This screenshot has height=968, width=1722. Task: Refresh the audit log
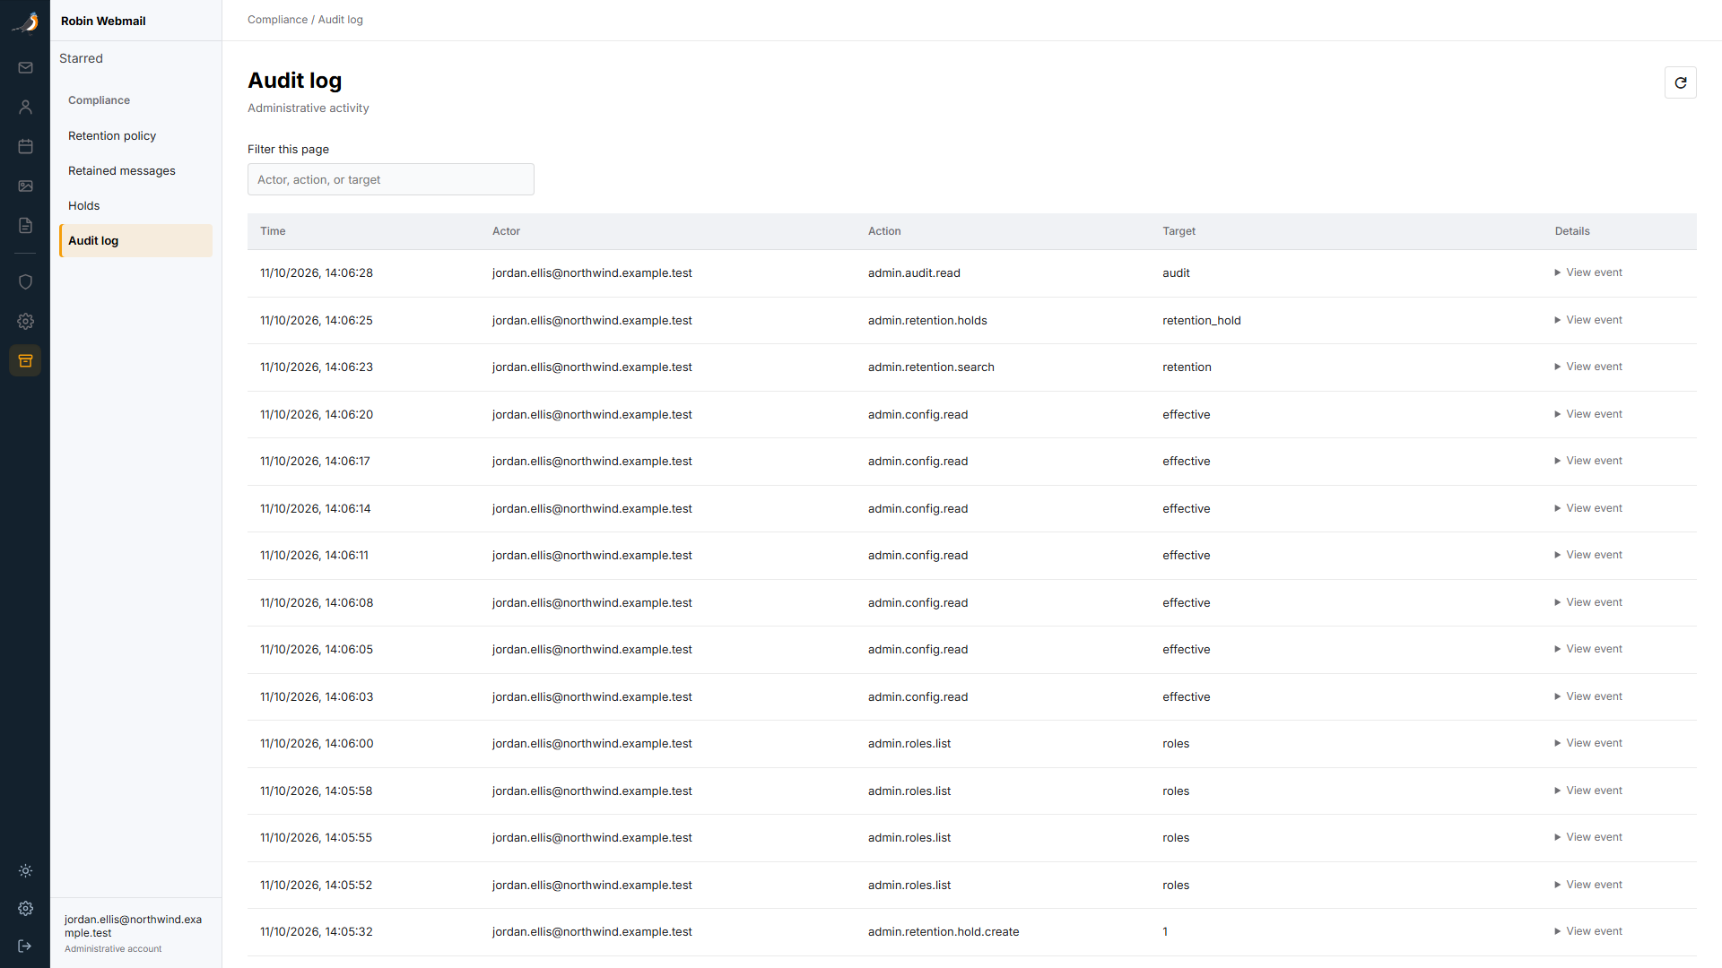[x=1680, y=82]
